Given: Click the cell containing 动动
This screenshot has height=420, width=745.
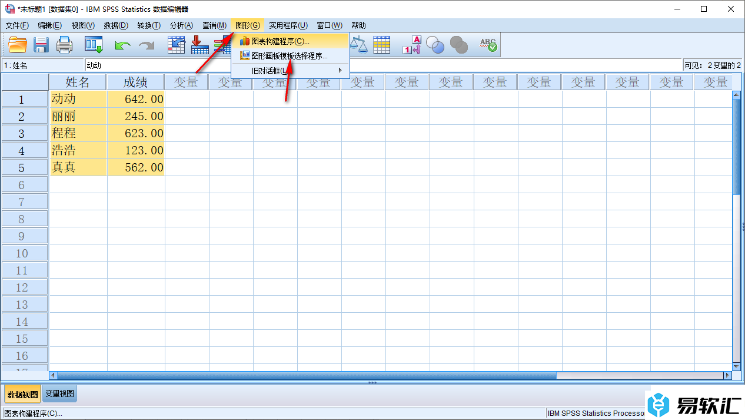Looking at the screenshot, I should point(78,99).
